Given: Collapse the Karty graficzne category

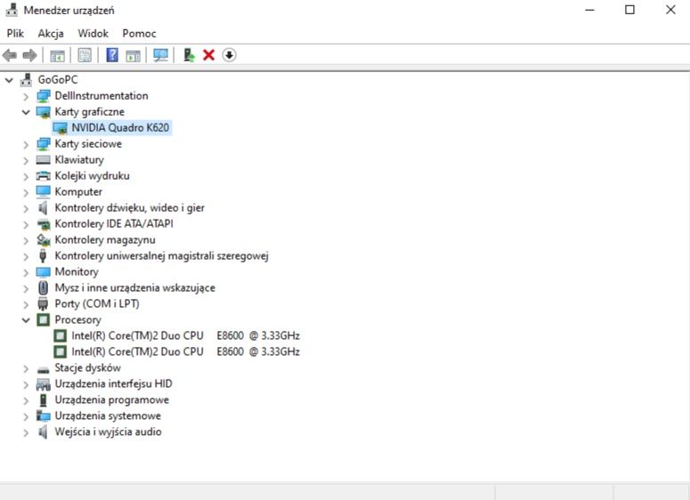Looking at the screenshot, I should click(26, 112).
